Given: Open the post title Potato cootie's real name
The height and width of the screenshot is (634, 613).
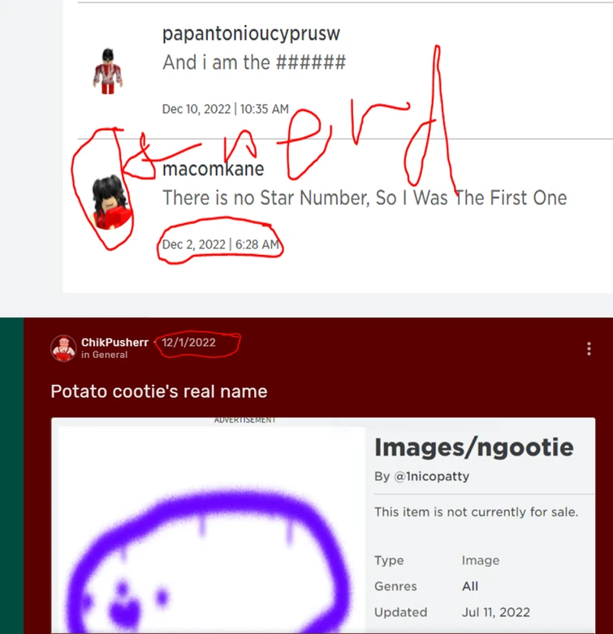Looking at the screenshot, I should click(159, 391).
